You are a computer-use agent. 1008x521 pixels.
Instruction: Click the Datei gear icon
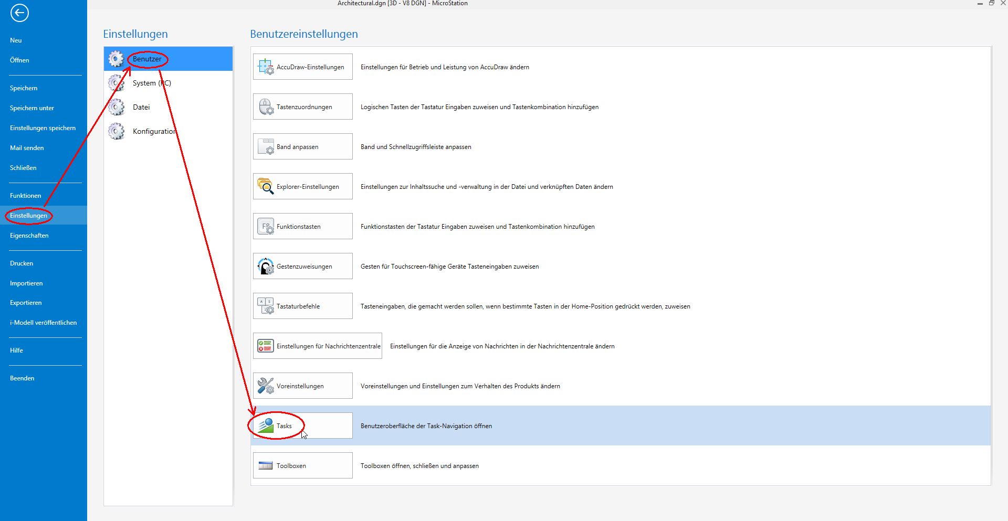pyautogui.click(x=116, y=107)
